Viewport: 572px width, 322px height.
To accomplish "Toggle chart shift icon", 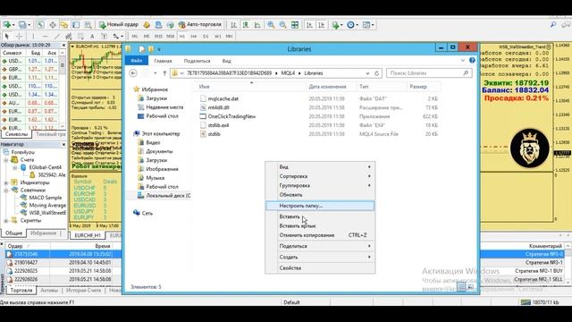I will (x=322, y=25).
